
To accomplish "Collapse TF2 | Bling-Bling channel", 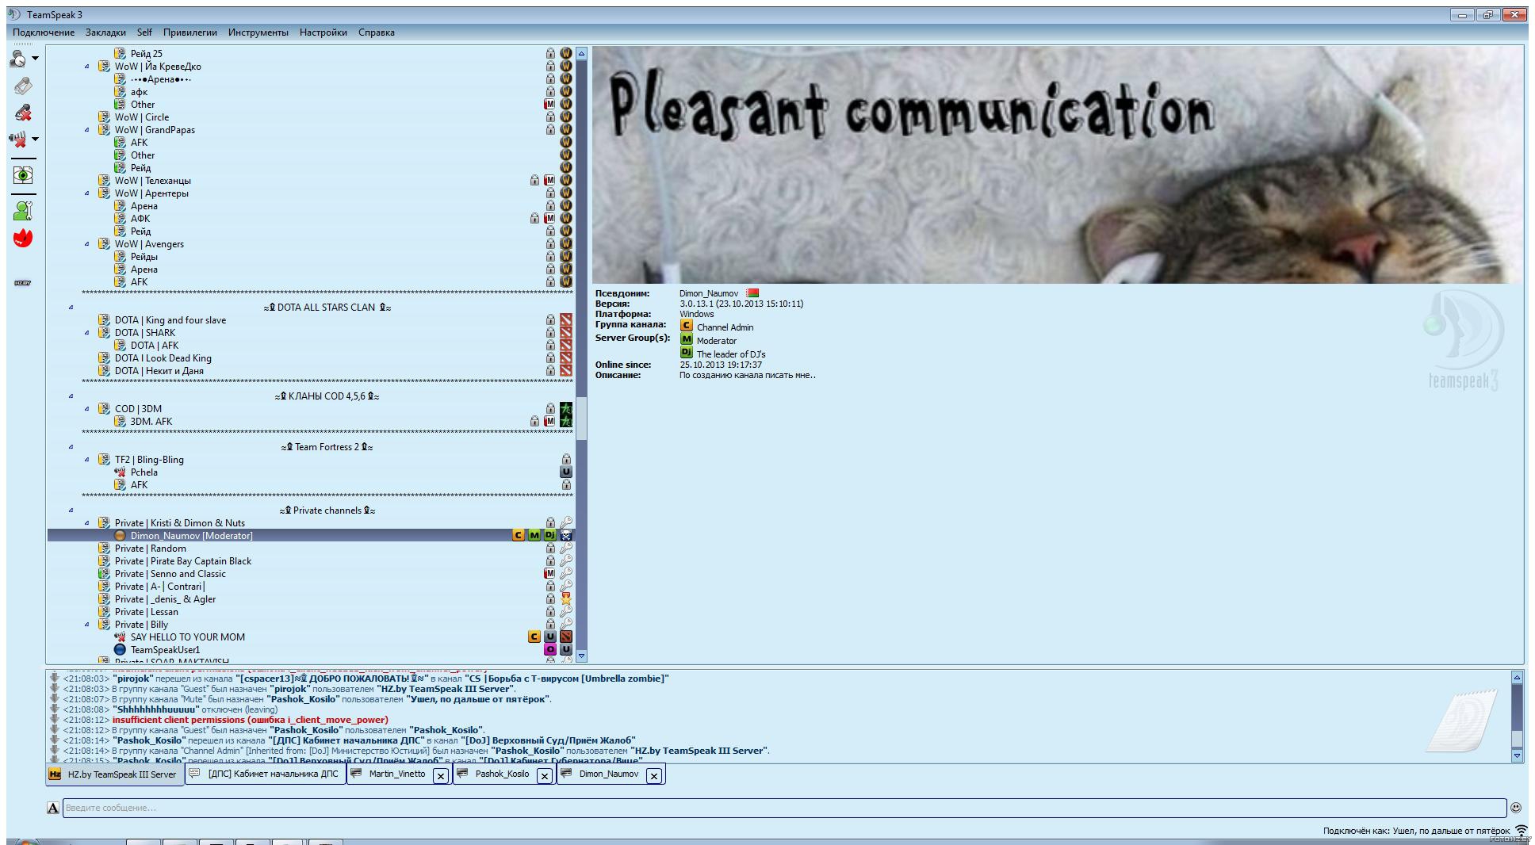I will pyautogui.click(x=87, y=460).
